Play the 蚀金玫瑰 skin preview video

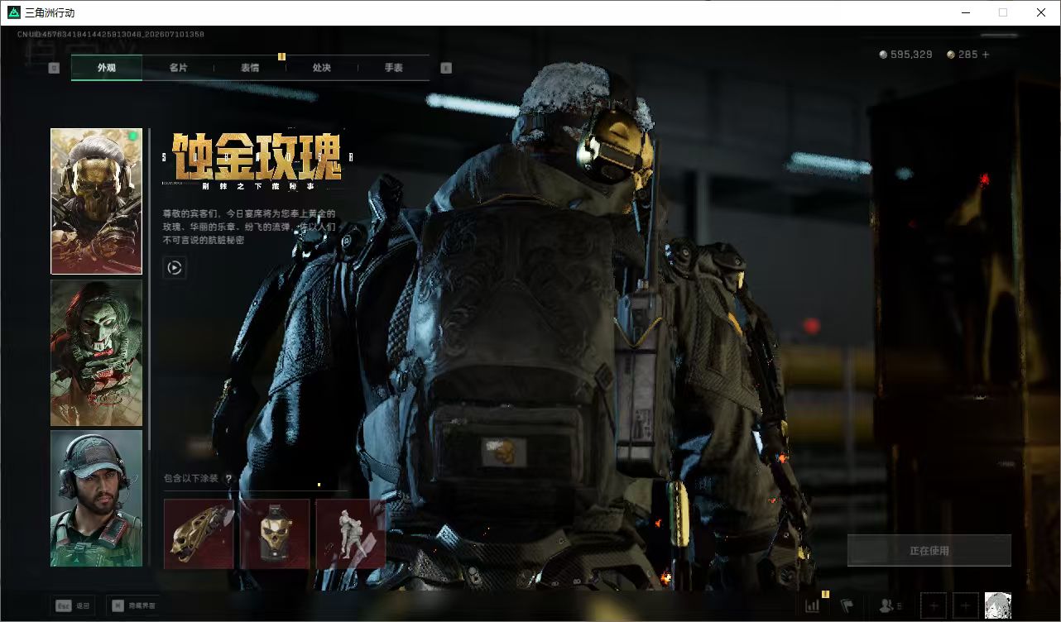tap(175, 267)
